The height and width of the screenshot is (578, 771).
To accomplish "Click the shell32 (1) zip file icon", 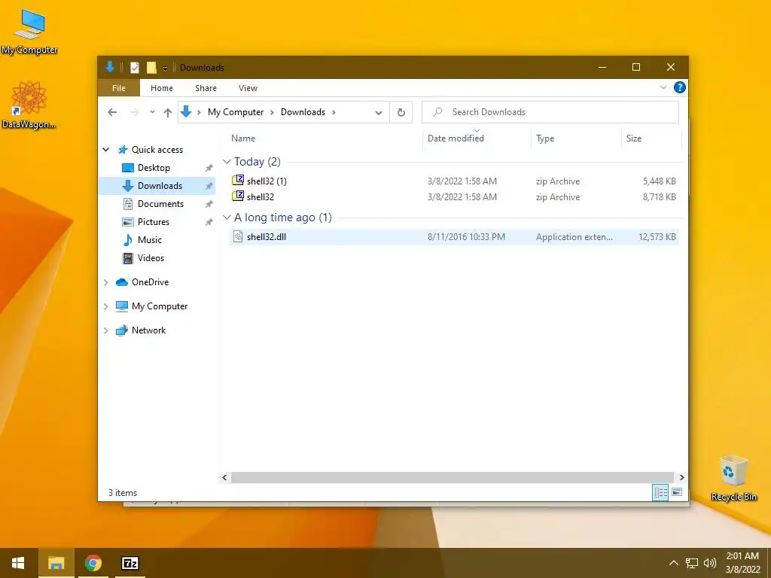I will click(x=238, y=180).
